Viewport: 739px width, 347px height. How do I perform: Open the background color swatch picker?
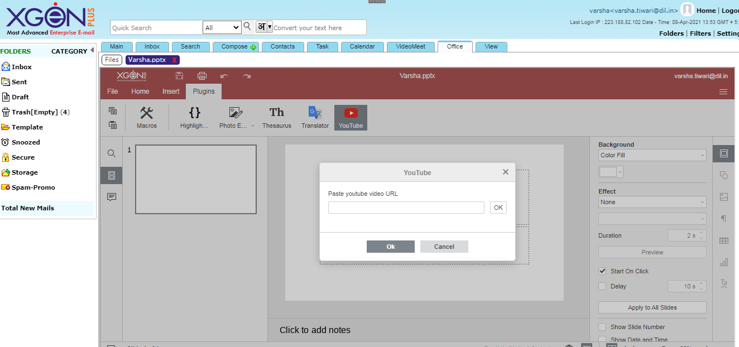(611, 172)
